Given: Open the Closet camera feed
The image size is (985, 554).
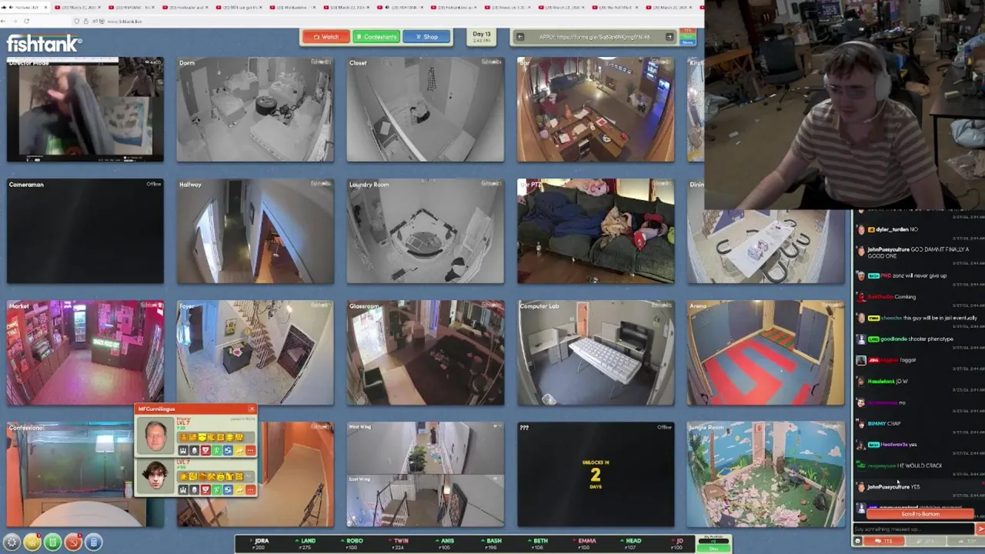Looking at the screenshot, I should 426,109.
